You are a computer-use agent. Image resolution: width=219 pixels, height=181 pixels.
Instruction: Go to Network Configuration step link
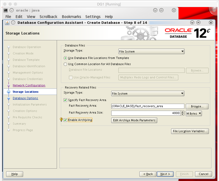pos(29,85)
